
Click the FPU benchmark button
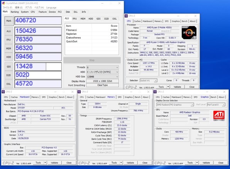[x=8, y=40]
